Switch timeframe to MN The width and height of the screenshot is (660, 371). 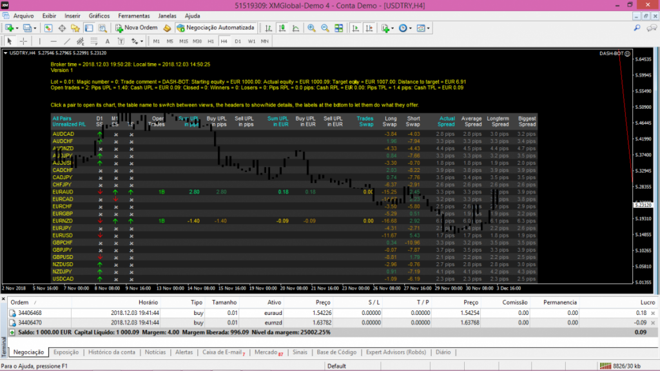pos(265,41)
